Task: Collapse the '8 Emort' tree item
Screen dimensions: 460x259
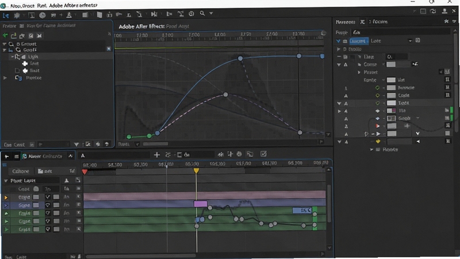Action: point(5,44)
